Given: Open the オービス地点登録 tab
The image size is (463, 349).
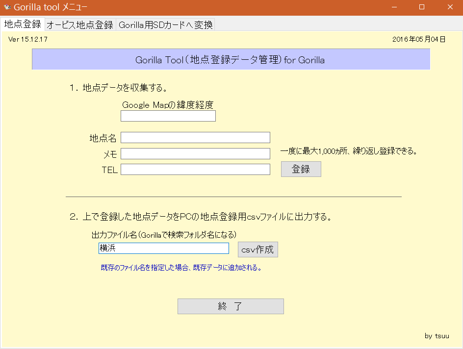Looking at the screenshot, I should coord(80,25).
